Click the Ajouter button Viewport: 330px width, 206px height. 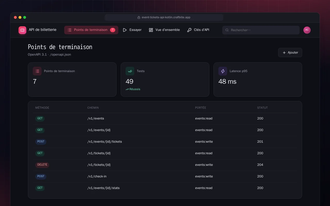coord(290,53)
